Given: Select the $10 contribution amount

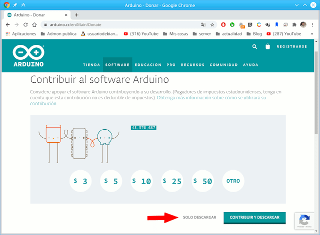Looking at the screenshot, I should pos(141,181).
